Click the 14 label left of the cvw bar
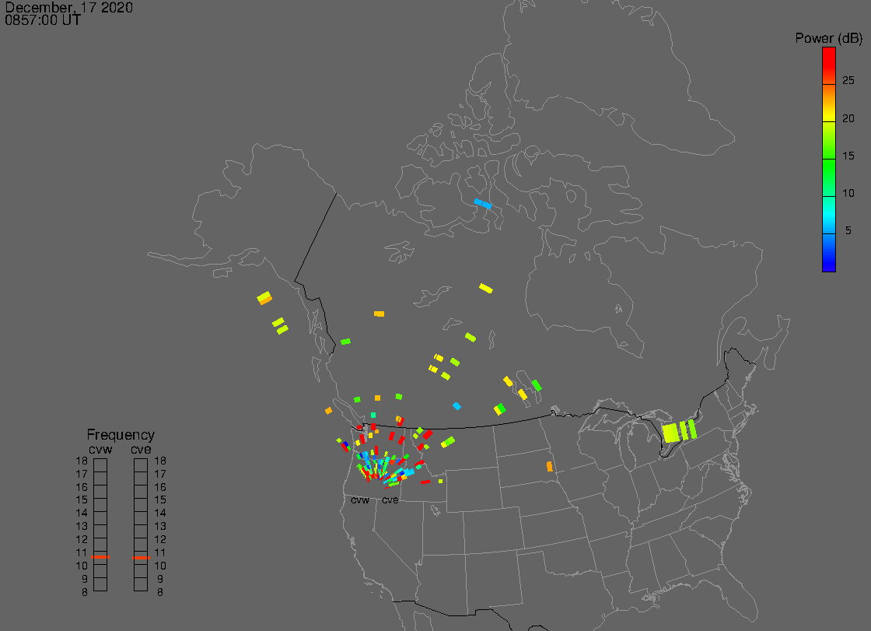Screen dimensions: 871x631 coord(82,514)
